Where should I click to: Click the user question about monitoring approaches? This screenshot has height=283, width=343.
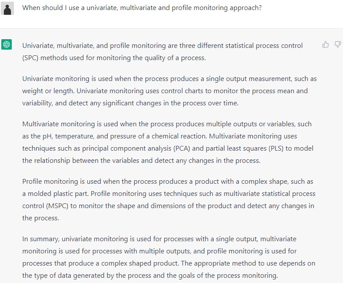(x=142, y=8)
